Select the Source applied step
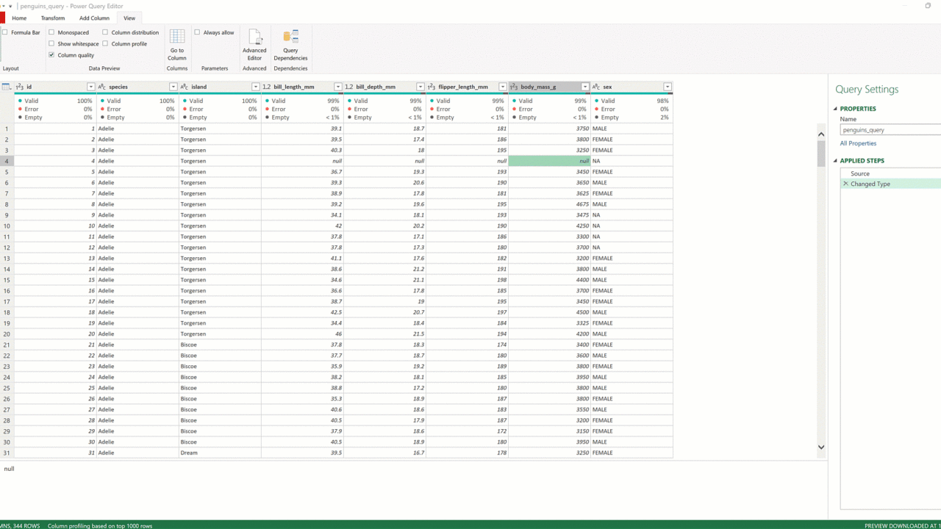Screen dimensions: 941x529 [x=859, y=173]
